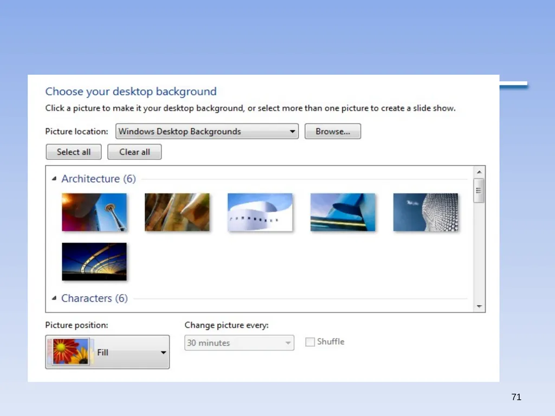
Task: Open the 30 minutes interval dropdown
Action: 239,343
